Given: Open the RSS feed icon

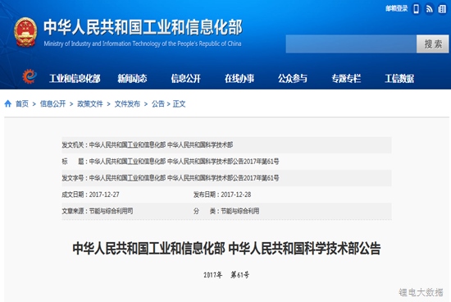Looking at the screenshot, I should coord(429,9).
